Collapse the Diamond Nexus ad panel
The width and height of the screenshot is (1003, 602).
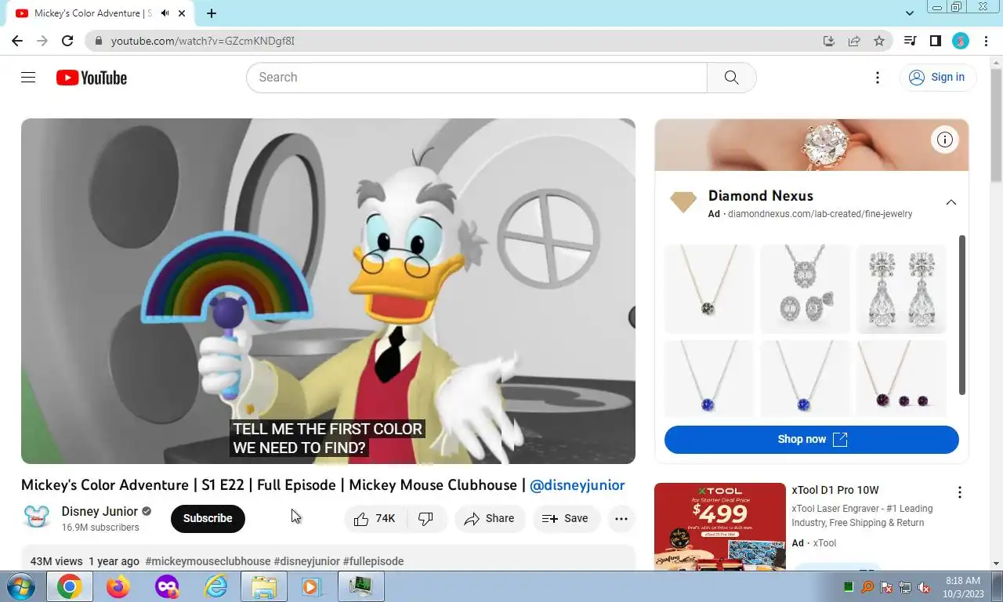click(x=950, y=202)
